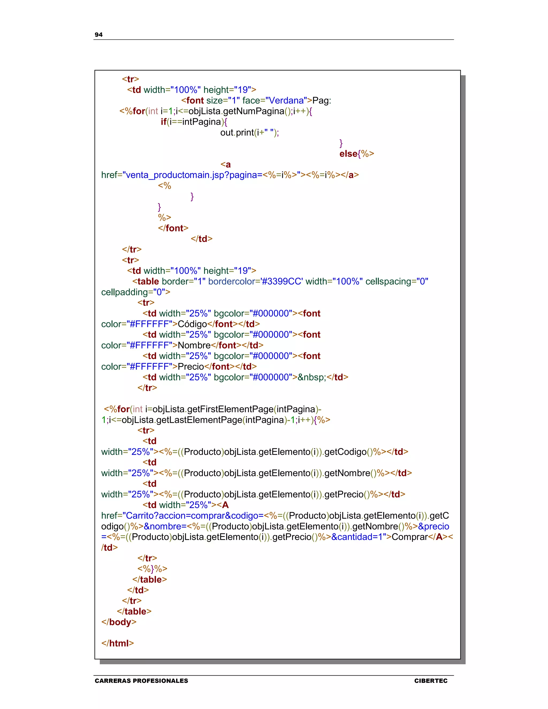Click the if(i==intPagina) line
The image size is (548, 709).
click(194, 122)
